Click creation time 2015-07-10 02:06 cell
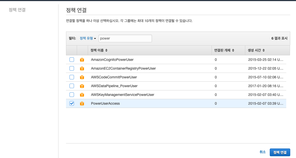This screenshot has width=296, height=158. pos(265,77)
